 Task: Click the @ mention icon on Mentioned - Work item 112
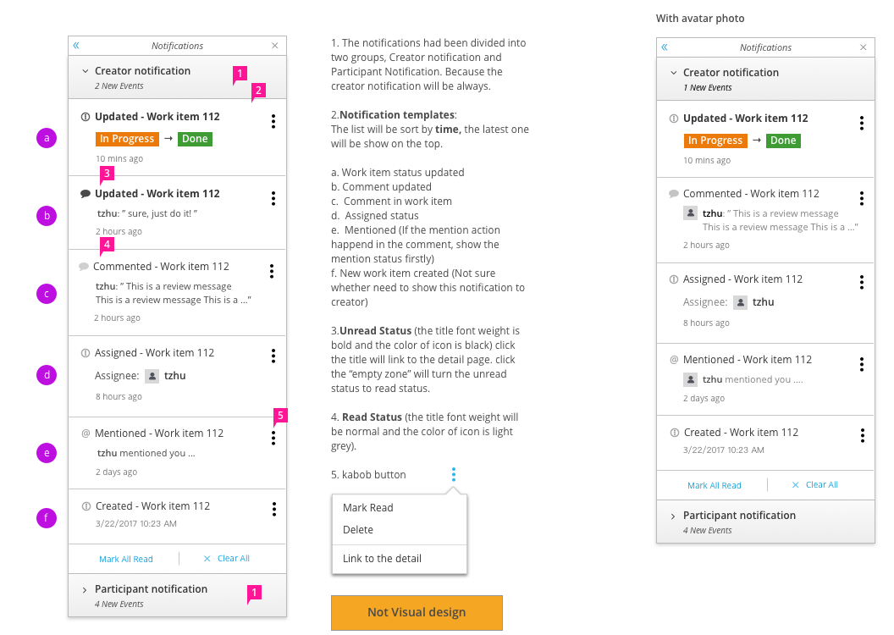(84, 433)
